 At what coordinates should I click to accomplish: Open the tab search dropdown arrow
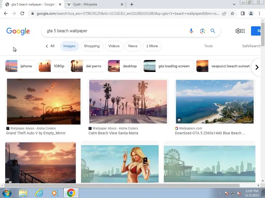pyautogui.click(x=234, y=5)
